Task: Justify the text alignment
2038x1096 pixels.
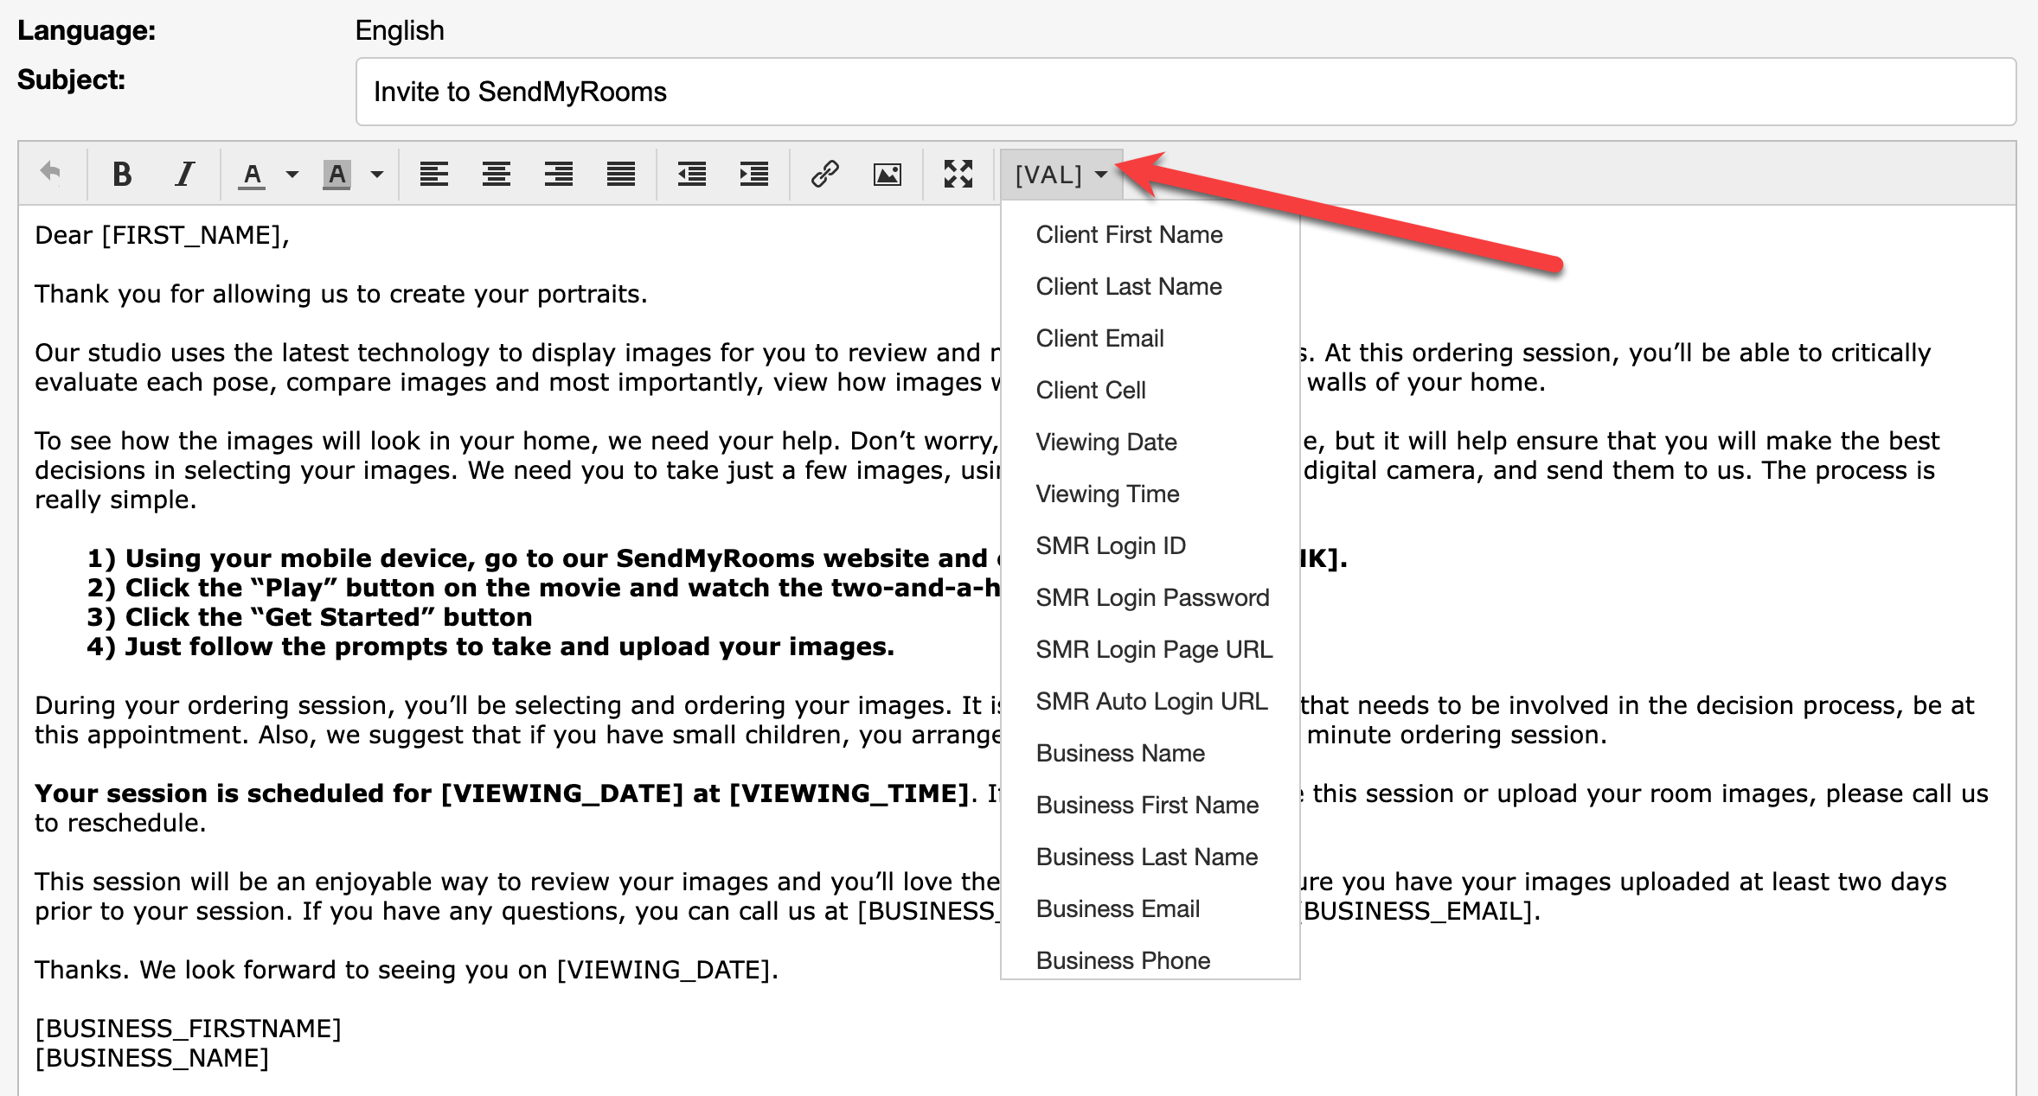Action: tap(620, 175)
